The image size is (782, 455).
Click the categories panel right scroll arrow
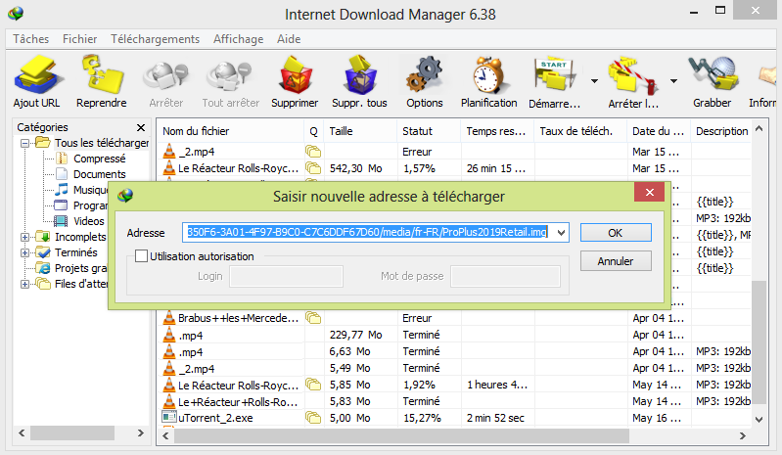141,432
